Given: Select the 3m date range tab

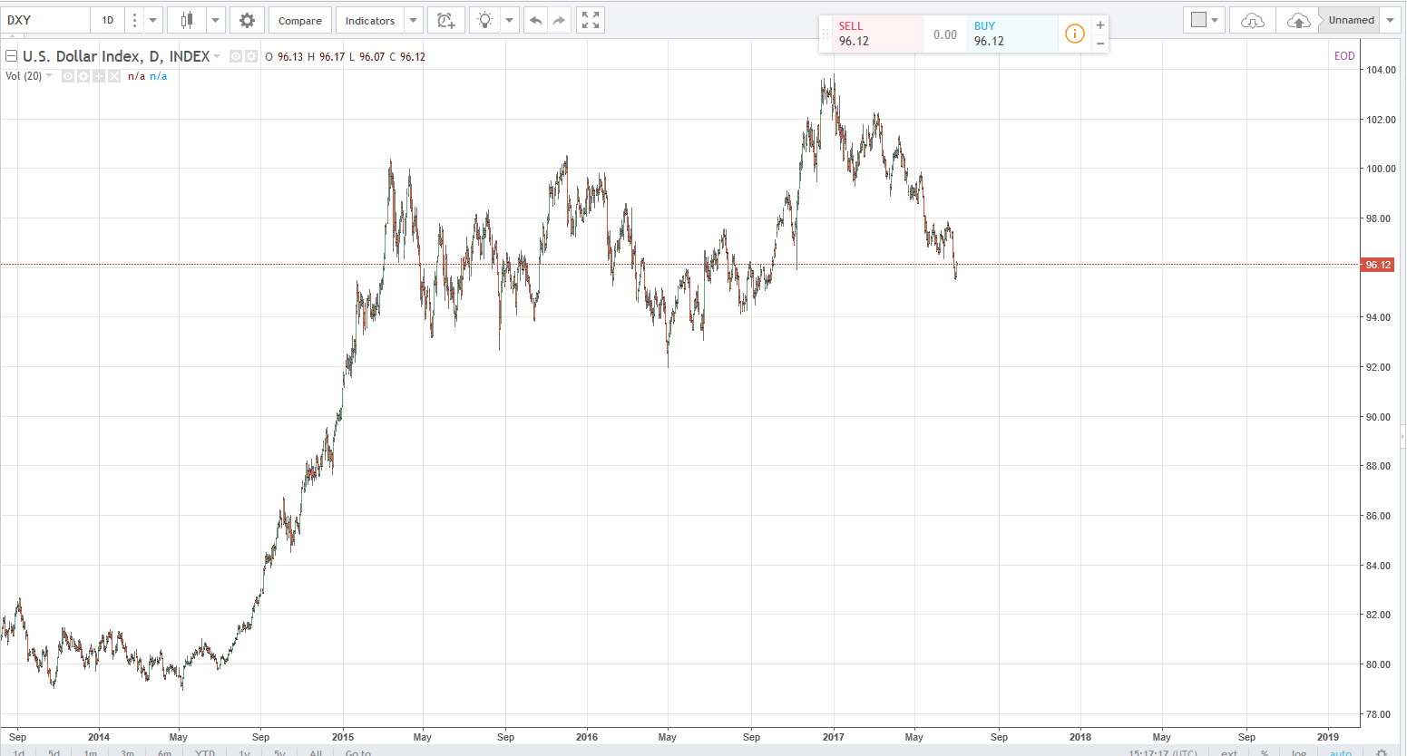Looking at the screenshot, I should coord(128,752).
